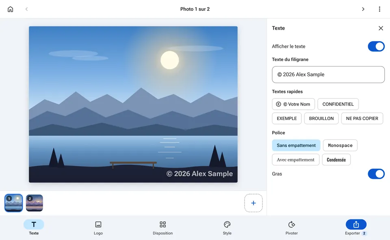
Task: Apply the NE PAS COPIER quick text
Action: pos(362,118)
